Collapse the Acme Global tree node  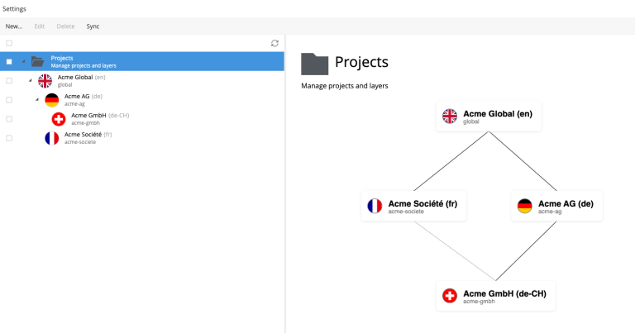(x=31, y=80)
